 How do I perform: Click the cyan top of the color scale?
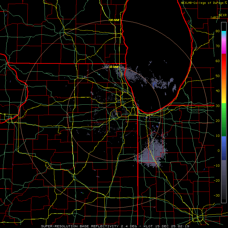pyautogui.click(x=224, y=33)
